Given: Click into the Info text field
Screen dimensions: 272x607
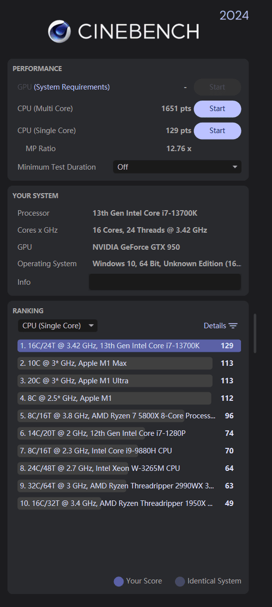Looking at the screenshot, I should pyautogui.click(x=165, y=282).
